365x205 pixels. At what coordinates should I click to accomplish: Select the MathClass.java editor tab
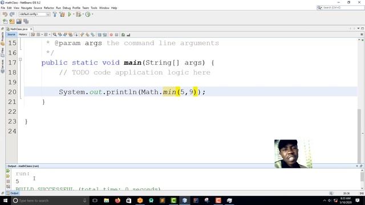coord(19,29)
